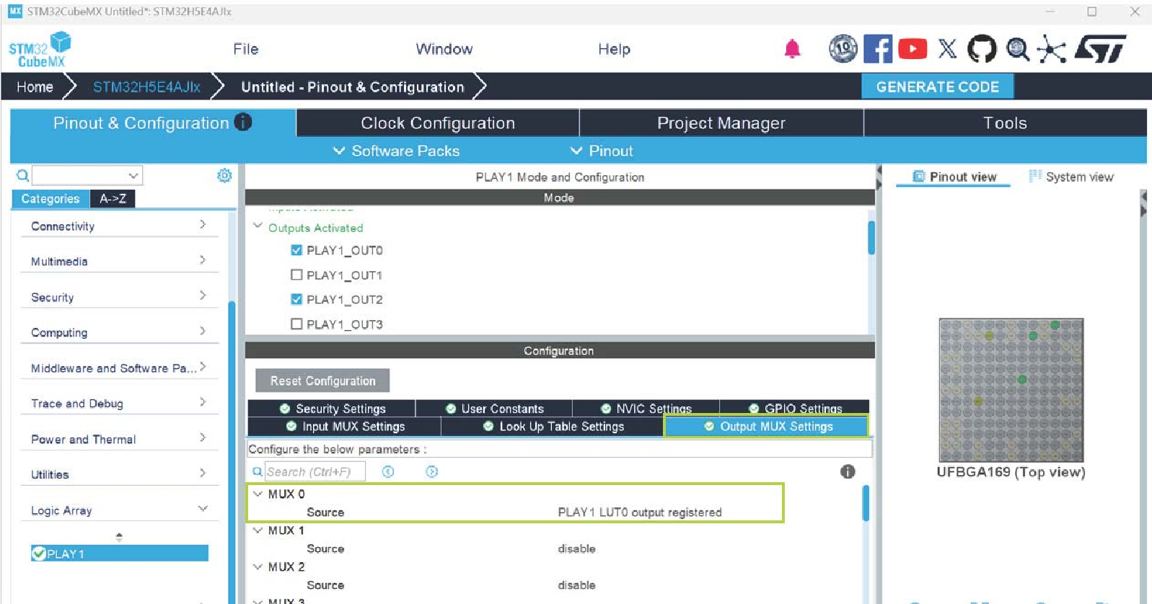Expand the Utilities category
Screen dimensions: 1152x604
pyautogui.click(x=203, y=473)
